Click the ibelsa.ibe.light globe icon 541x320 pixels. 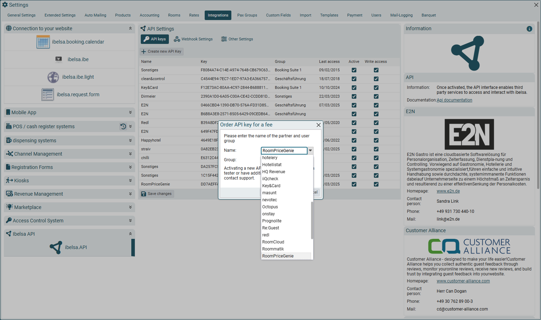click(53, 77)
